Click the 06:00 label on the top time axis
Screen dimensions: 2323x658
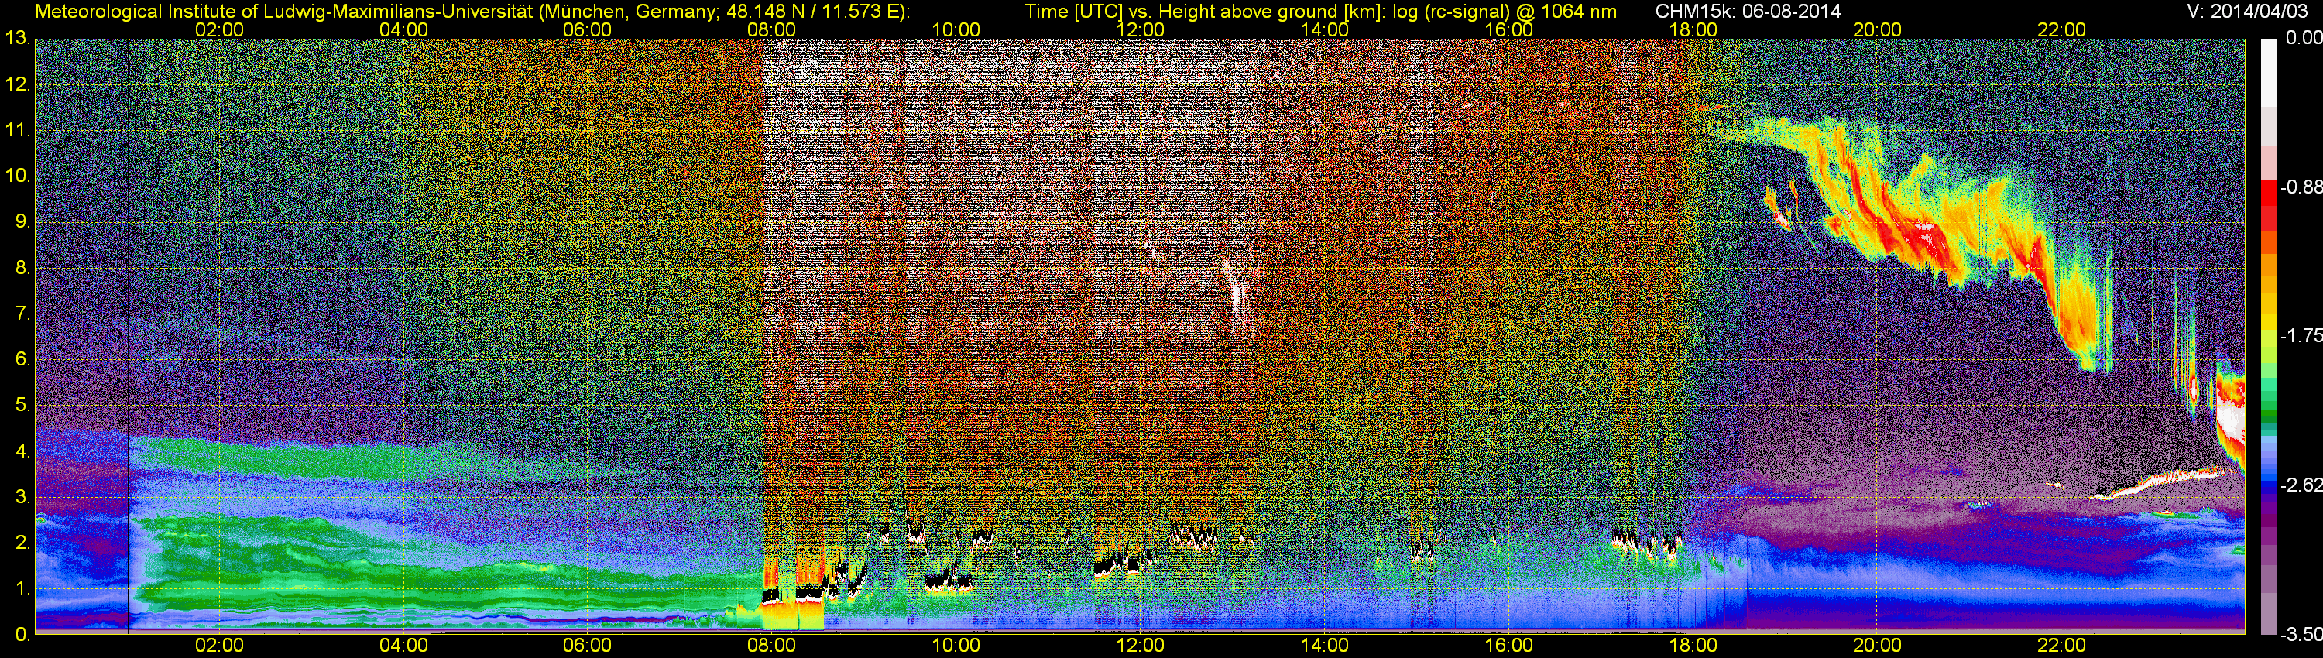(587, 29)
